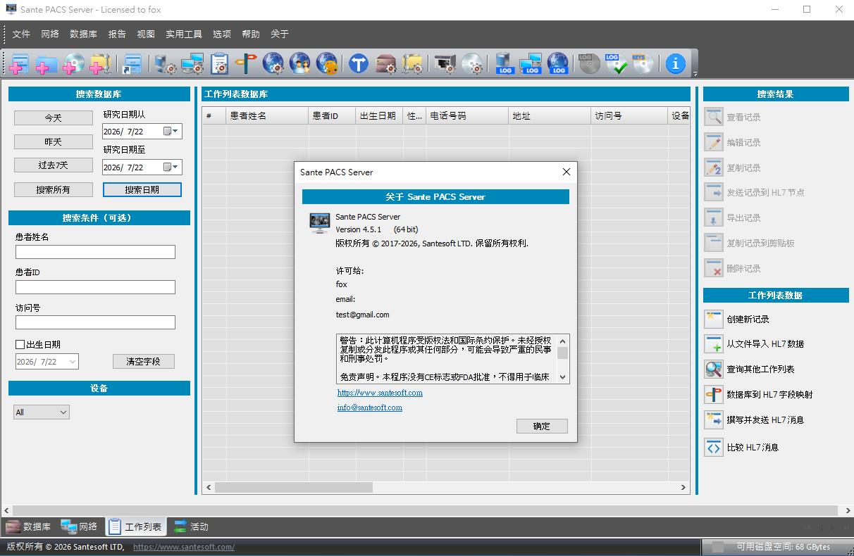The height and width of the screenshot is (556, 854).
Task: Expand the 设备 All dropdown
Action: tap(42, 412)
